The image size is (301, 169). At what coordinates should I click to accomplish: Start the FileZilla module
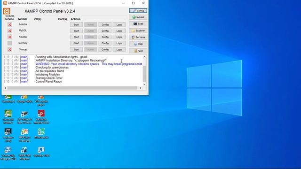76,37
